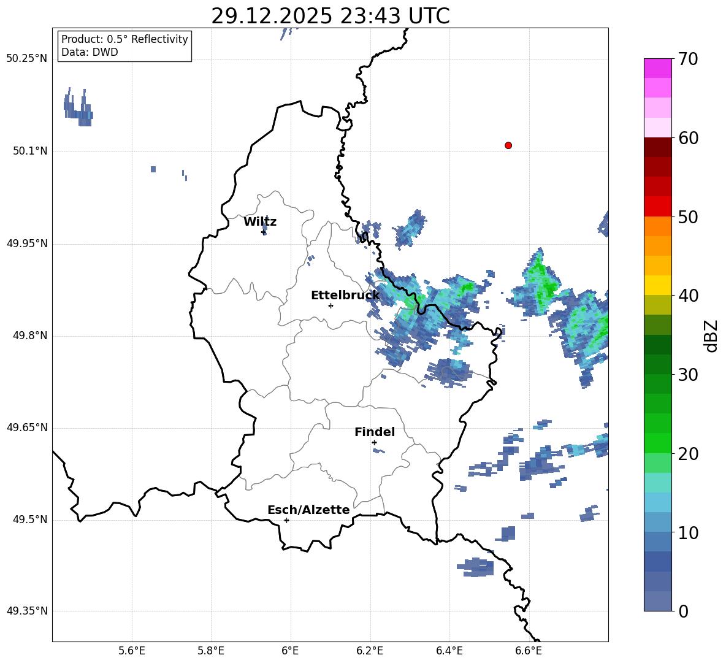Click the dBZ colorbar axis label
Image resolution: width=726 pixels, height=663 pixels.
pyautogui.click(x=712, y=335)
